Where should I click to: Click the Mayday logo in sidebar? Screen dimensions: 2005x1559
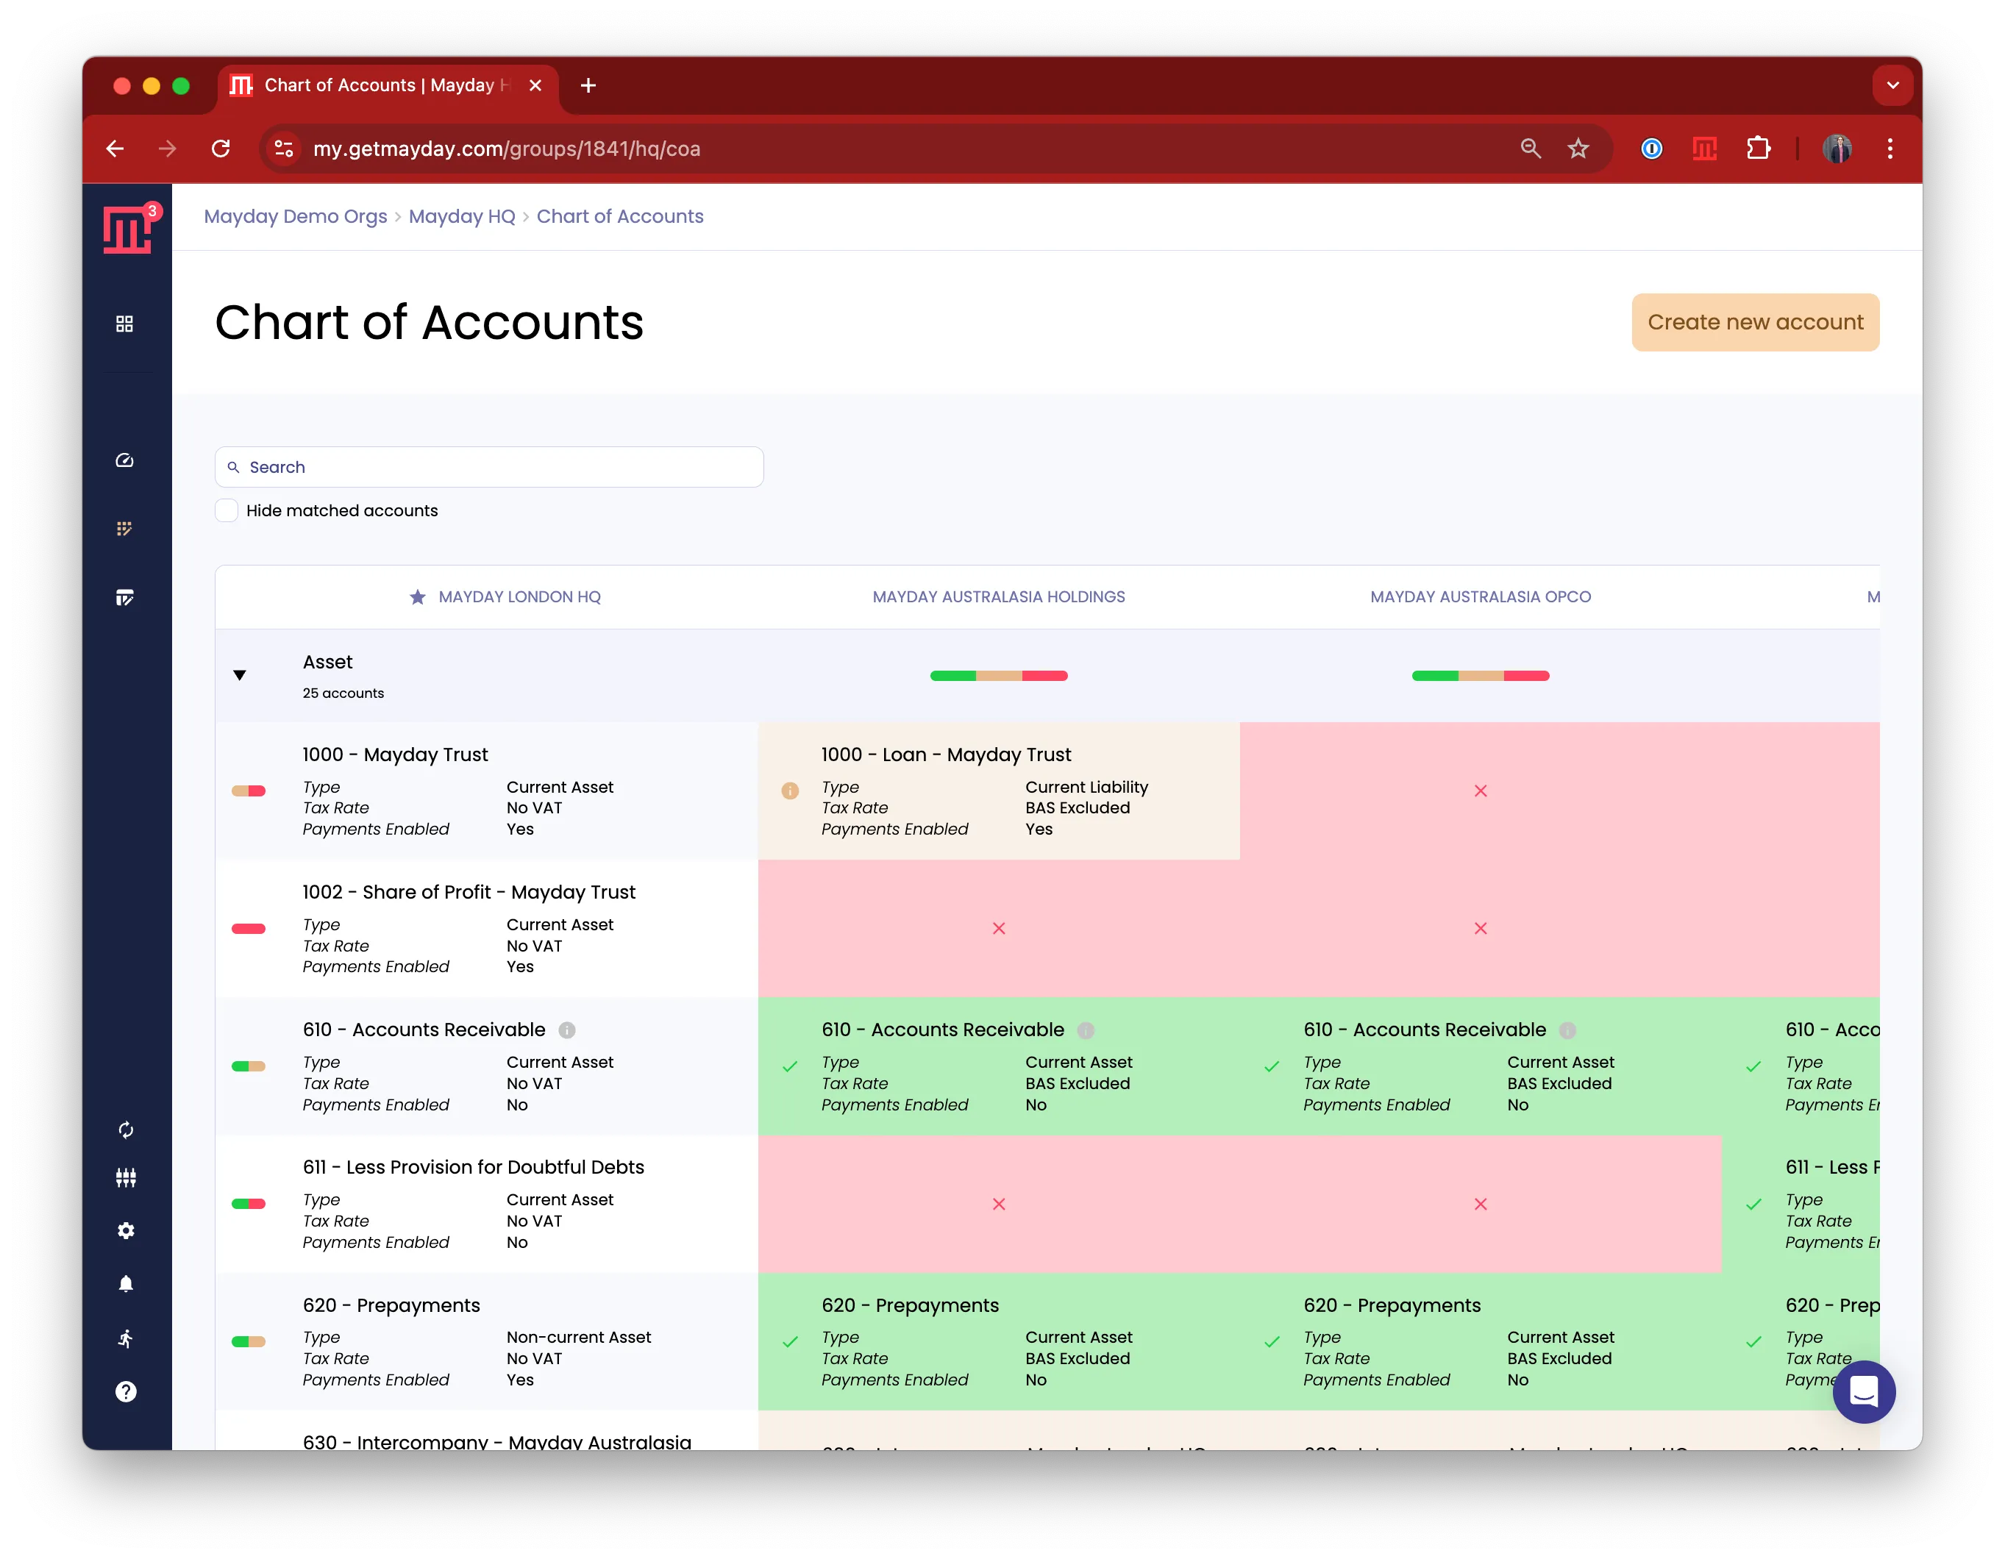126,229
